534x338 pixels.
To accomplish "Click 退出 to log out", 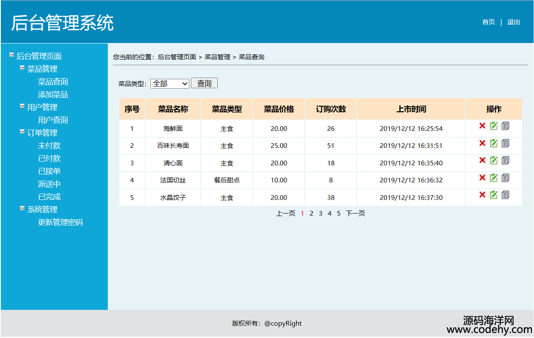I will point(514,22).
